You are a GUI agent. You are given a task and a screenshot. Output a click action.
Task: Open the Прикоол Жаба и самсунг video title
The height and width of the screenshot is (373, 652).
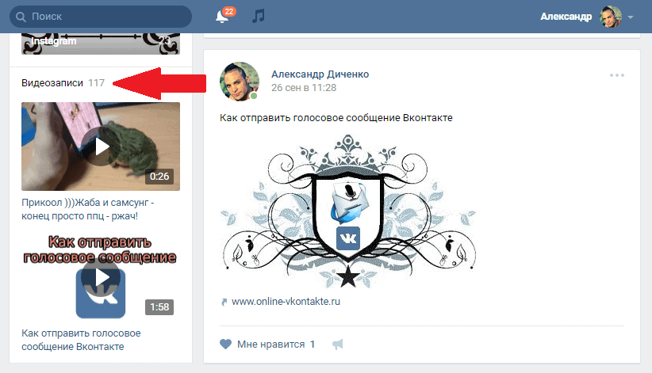tap(88, 209)
